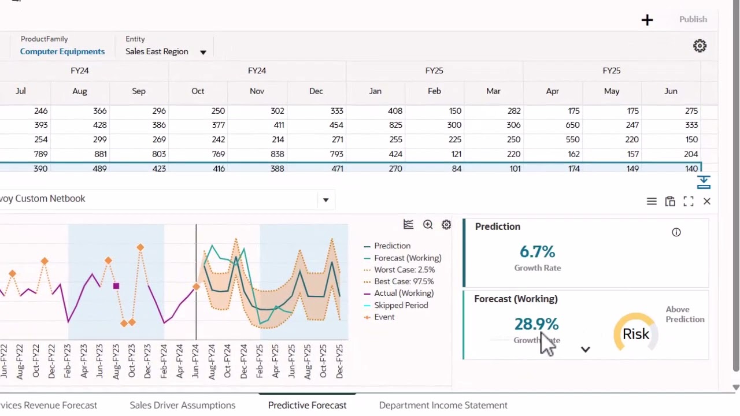This screenshot has height=416, width=740.
Task: Click Above Prediction label
Action: click(x=685, y=314)
